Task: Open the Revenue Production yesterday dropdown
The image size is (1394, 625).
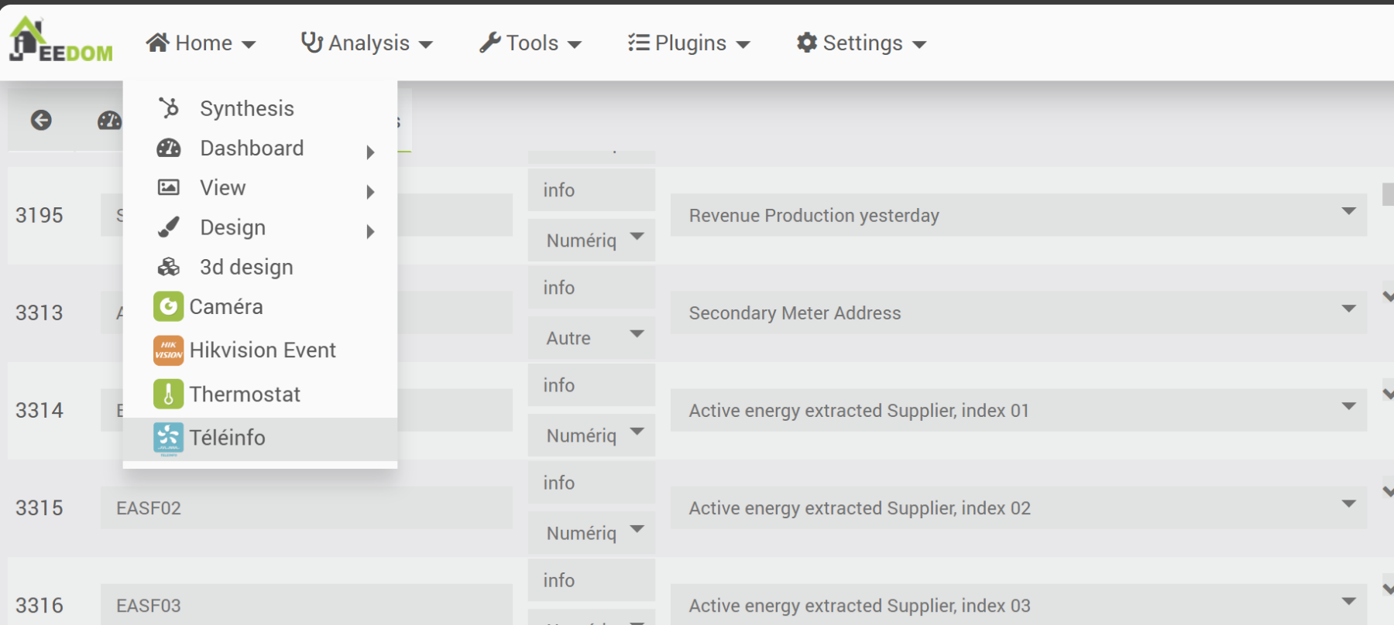Action: (1018, 215)
